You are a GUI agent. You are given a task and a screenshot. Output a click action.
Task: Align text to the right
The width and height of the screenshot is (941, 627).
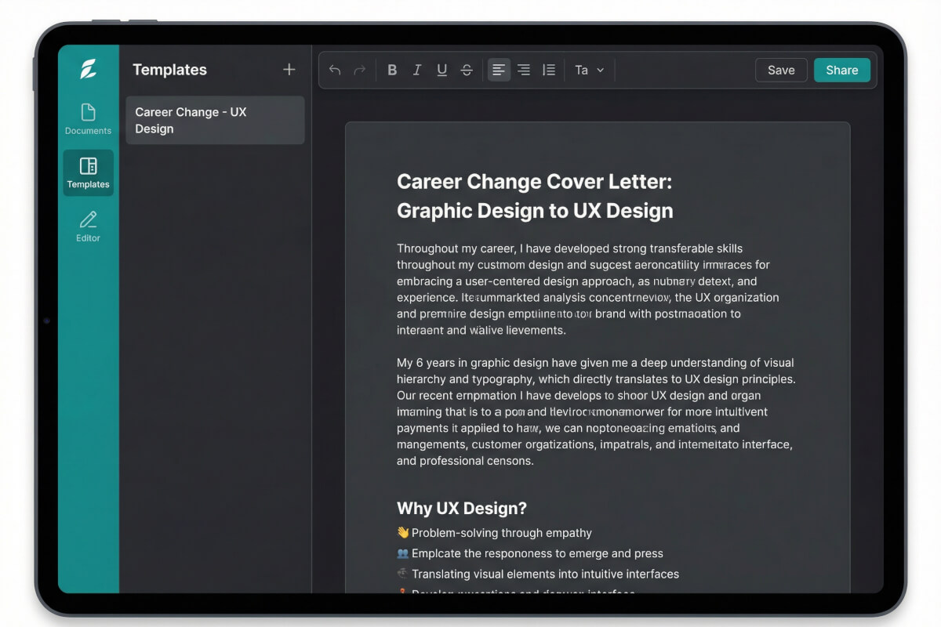pos(524,70)
